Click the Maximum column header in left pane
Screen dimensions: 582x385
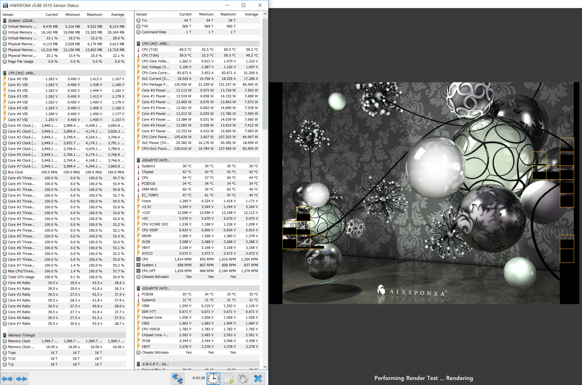tap(94, 14)
